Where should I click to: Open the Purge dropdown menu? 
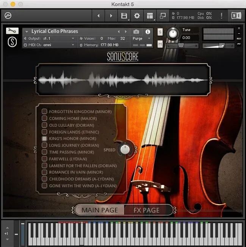[141, 39]
